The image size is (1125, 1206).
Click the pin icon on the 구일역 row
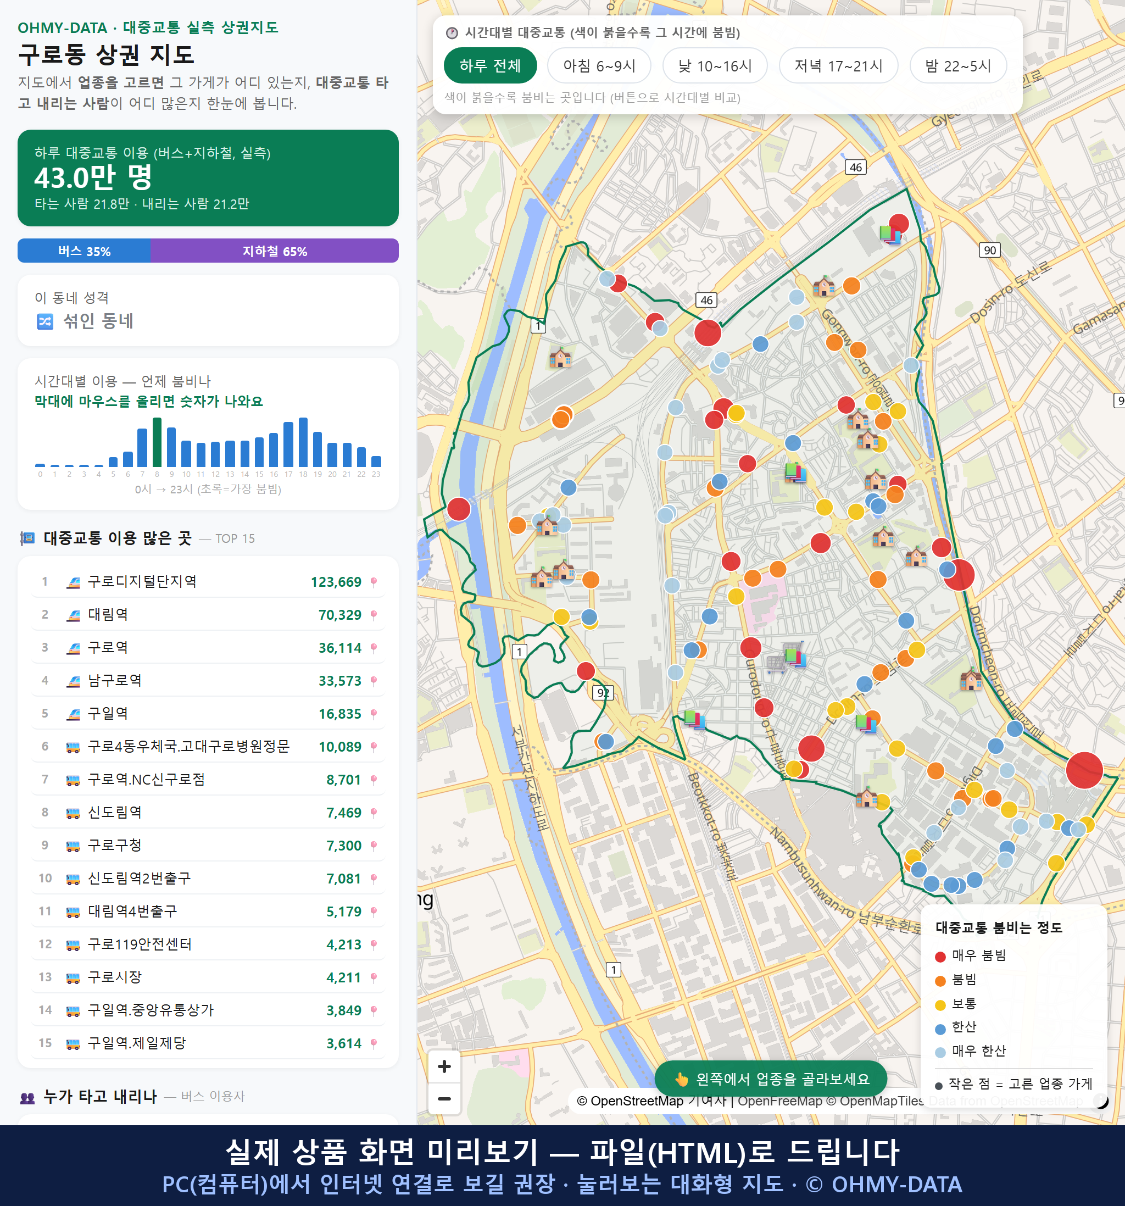pos(374,714)
